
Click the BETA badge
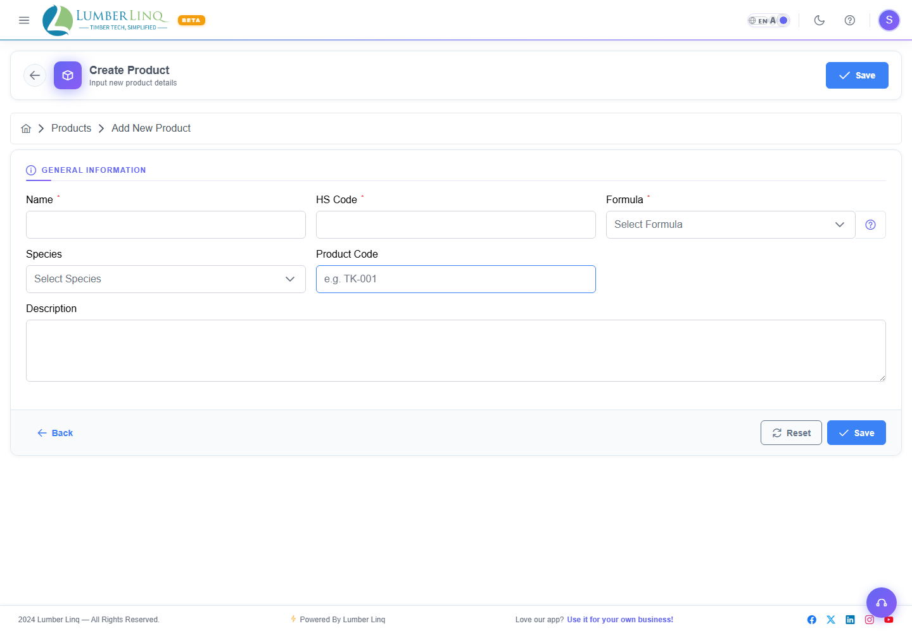pos(191,20)
